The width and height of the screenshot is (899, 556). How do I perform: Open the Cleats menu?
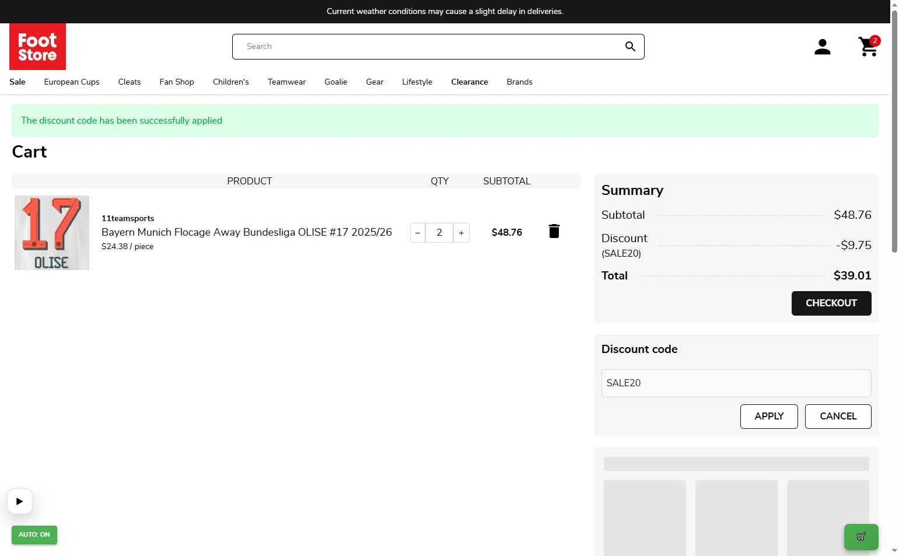130,82
